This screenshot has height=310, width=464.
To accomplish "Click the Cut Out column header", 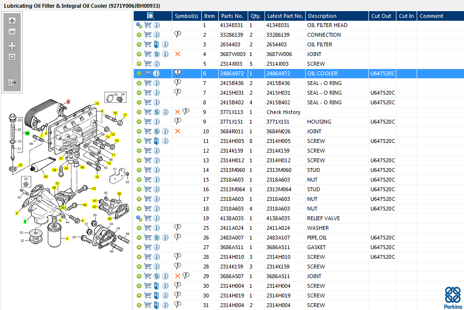I will [381, 16].
